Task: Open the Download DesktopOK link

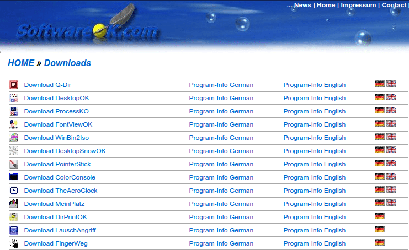Action: coord(57,99)
